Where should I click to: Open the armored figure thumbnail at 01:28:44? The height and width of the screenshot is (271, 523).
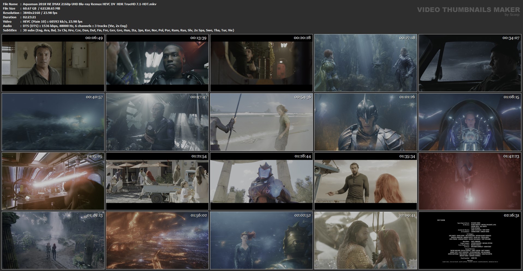tap(261, 181)
